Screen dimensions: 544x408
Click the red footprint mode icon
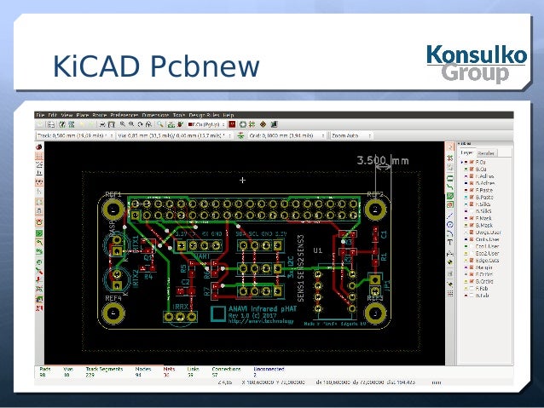point(232,124)
